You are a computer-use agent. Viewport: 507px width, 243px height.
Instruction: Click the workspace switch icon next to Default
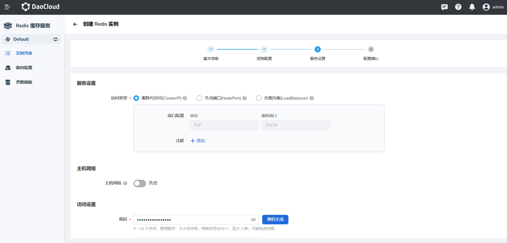56,39
